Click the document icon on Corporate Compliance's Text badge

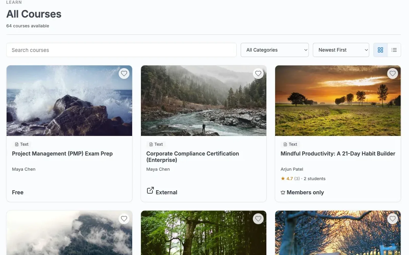(151, 144)
